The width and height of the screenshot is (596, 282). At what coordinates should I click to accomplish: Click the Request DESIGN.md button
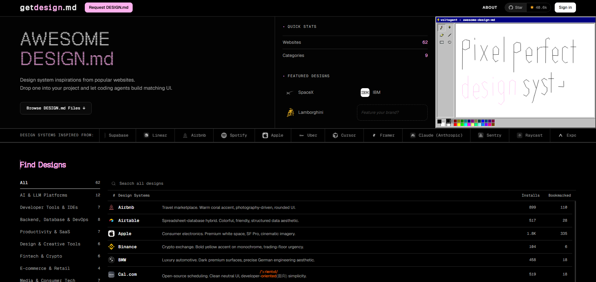point(109,8)
